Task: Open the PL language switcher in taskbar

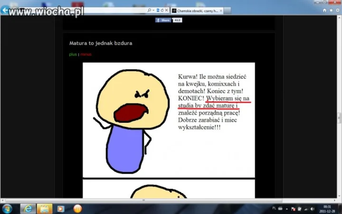Action: click(274, 208)
